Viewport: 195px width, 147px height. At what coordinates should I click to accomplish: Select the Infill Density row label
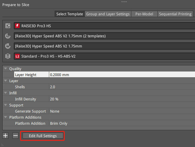[25, 99]
